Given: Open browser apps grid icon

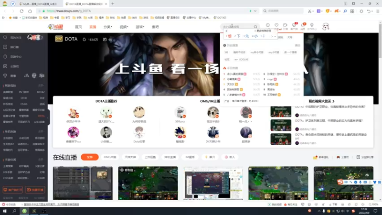Looking at the screenshot, I should (352, 11).
